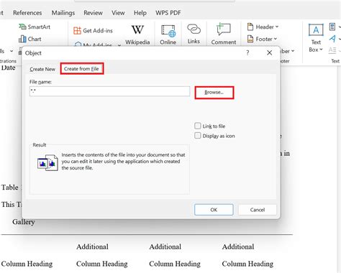Cancel the Object dialog
Viewport: 341px width, 273px height.
[258, 210]
